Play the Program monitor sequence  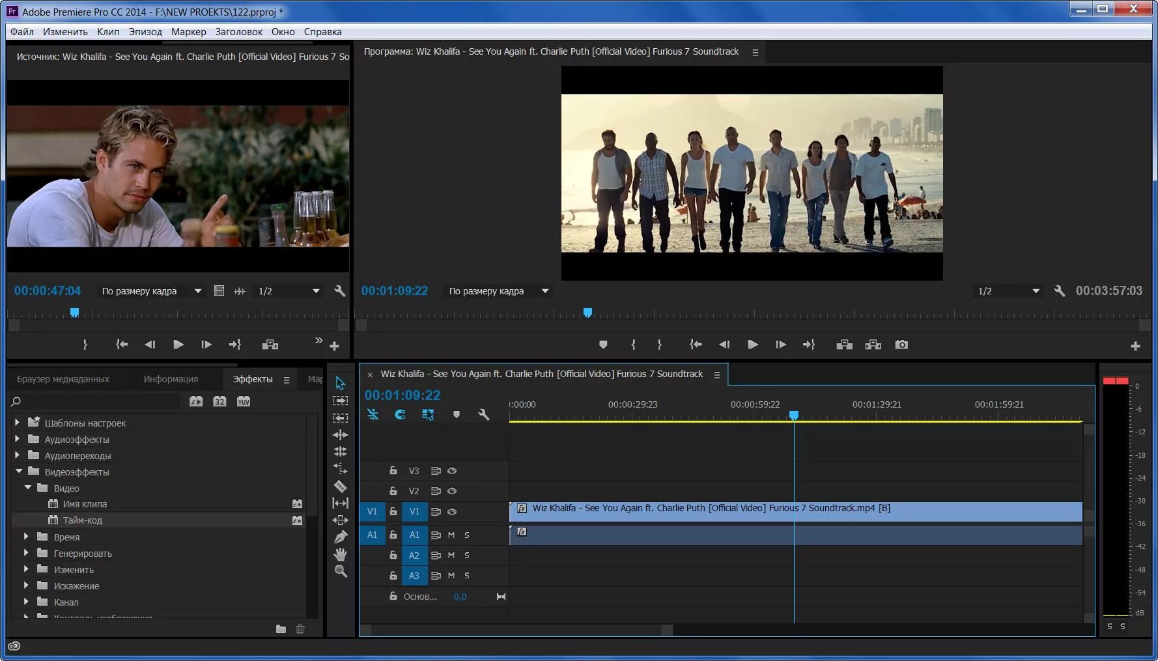(x=752, y=345)
